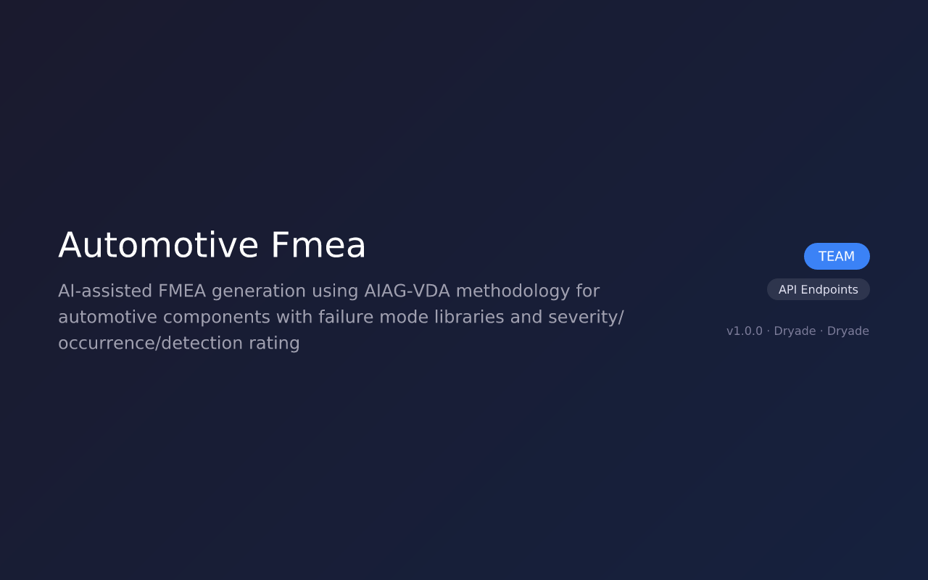Click the AIAG-VDA methodology description
Image resolution: width=928 pixels, height=580 pixels.
click(x=341, y=316)
